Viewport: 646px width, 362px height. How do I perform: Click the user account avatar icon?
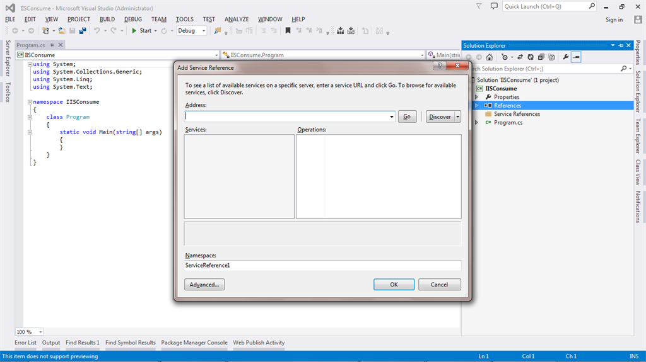click(638, 20)
